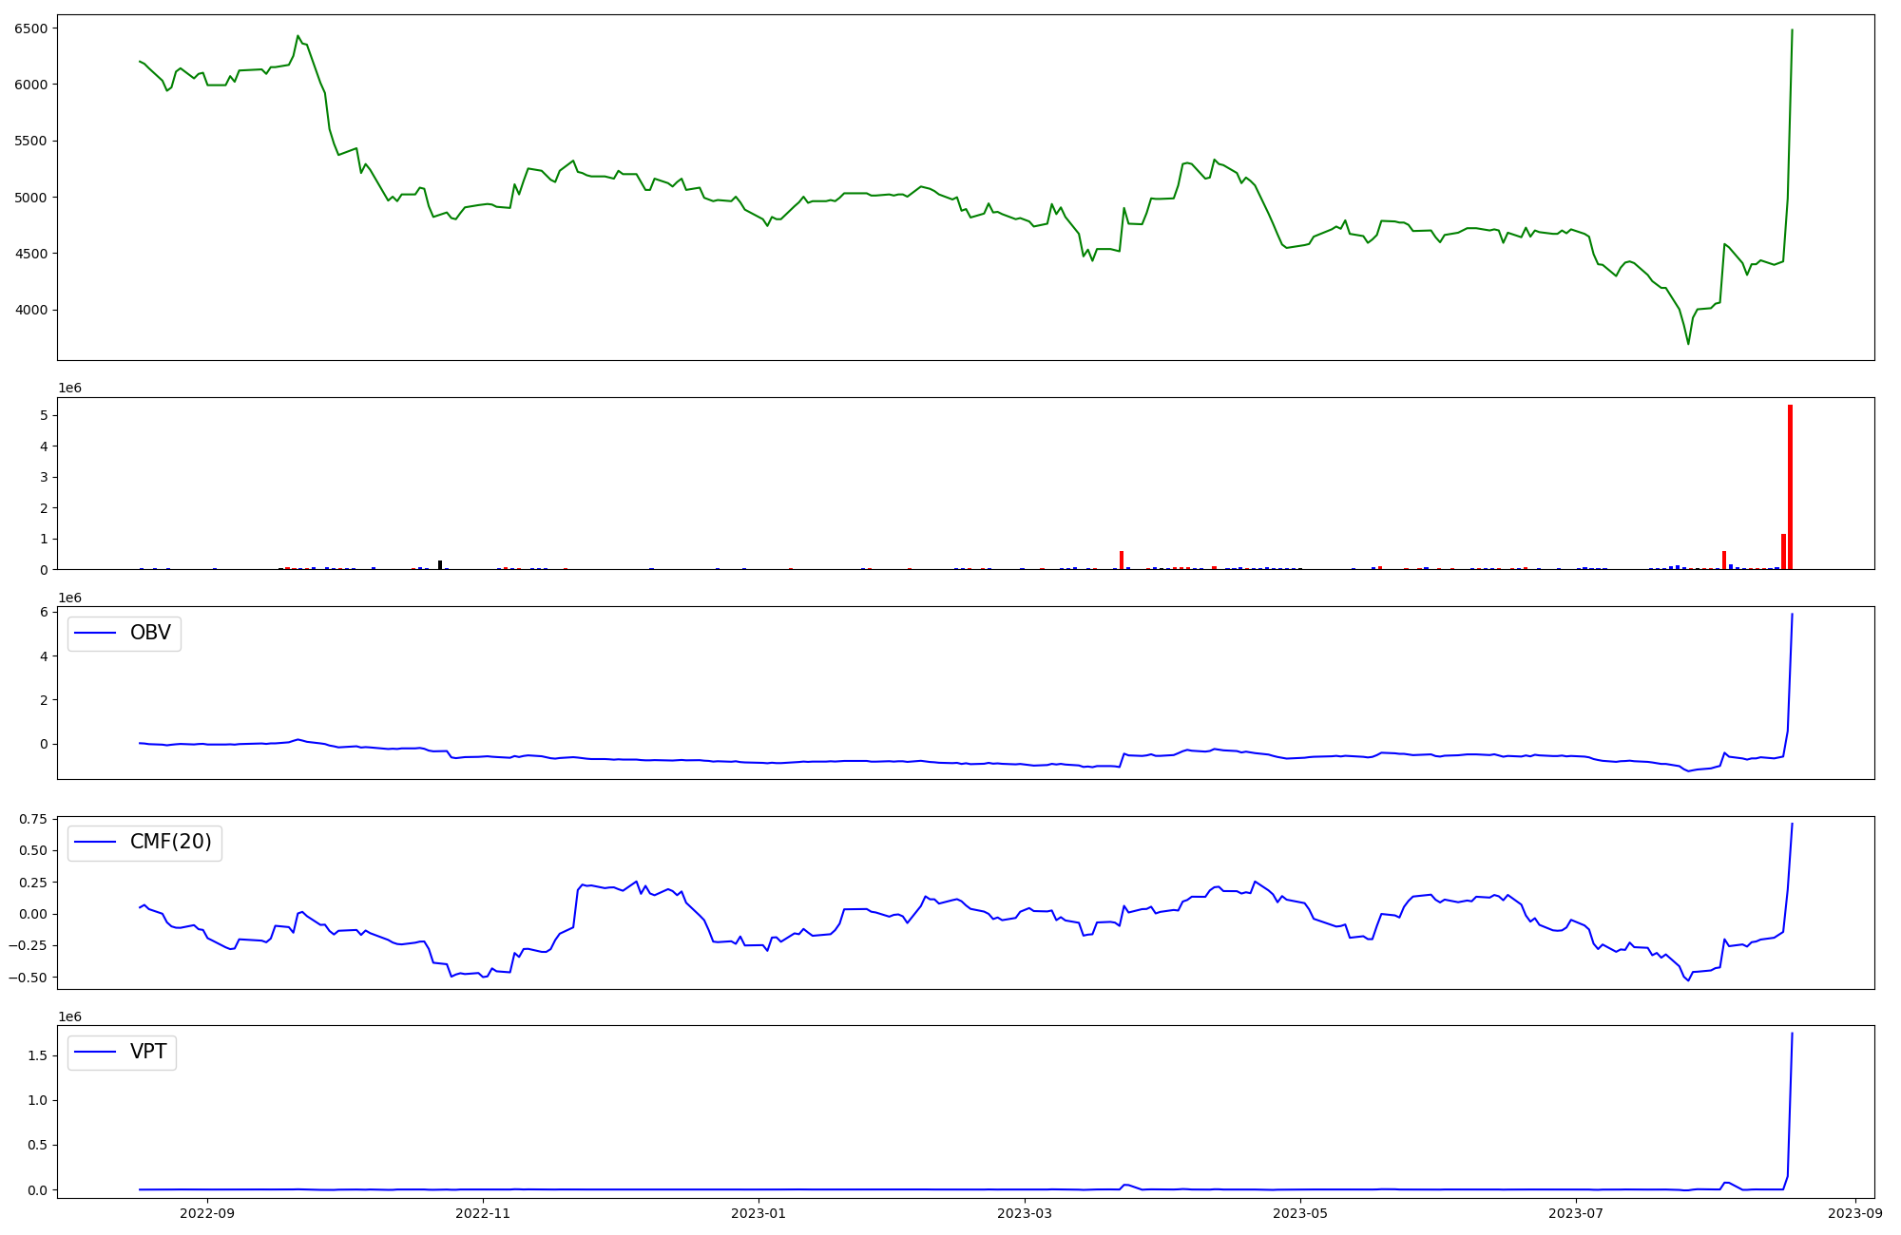Click the 2023-05 date tick label

click(x=1299, y=1213)
